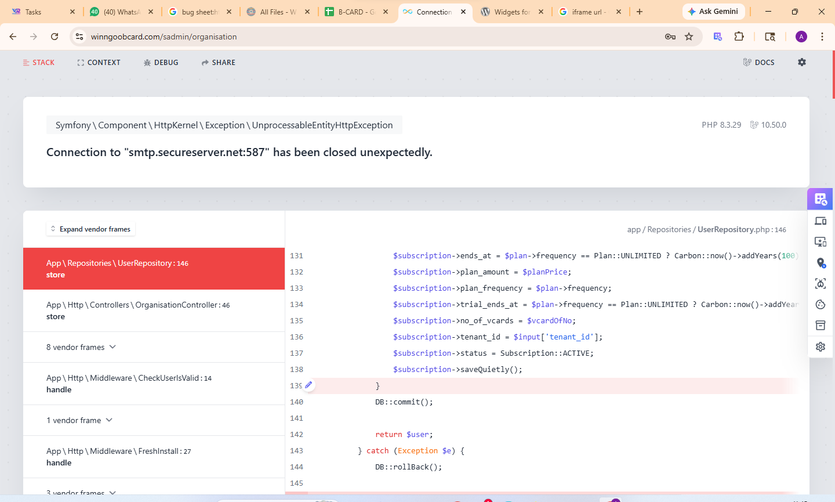Select CheckUserIsValid:14 handle frame

pyautogui.click(x=154, y=384)
